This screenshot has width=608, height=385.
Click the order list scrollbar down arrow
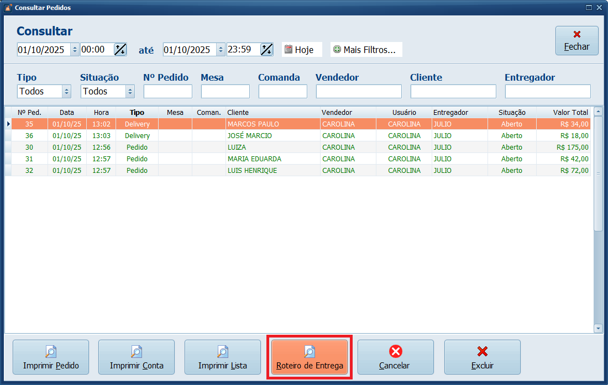click(598, 328)
